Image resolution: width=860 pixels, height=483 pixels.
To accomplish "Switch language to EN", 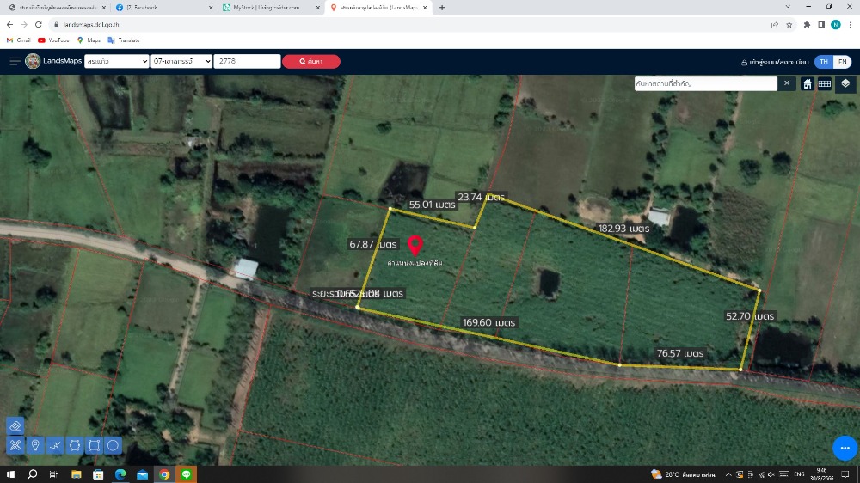I will click(842, 62).
